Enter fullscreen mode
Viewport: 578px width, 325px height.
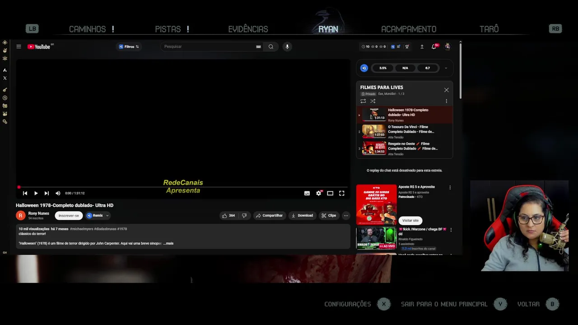342,193
